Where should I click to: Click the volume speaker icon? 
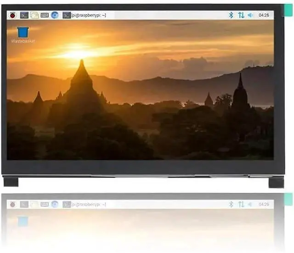(250, 15)
